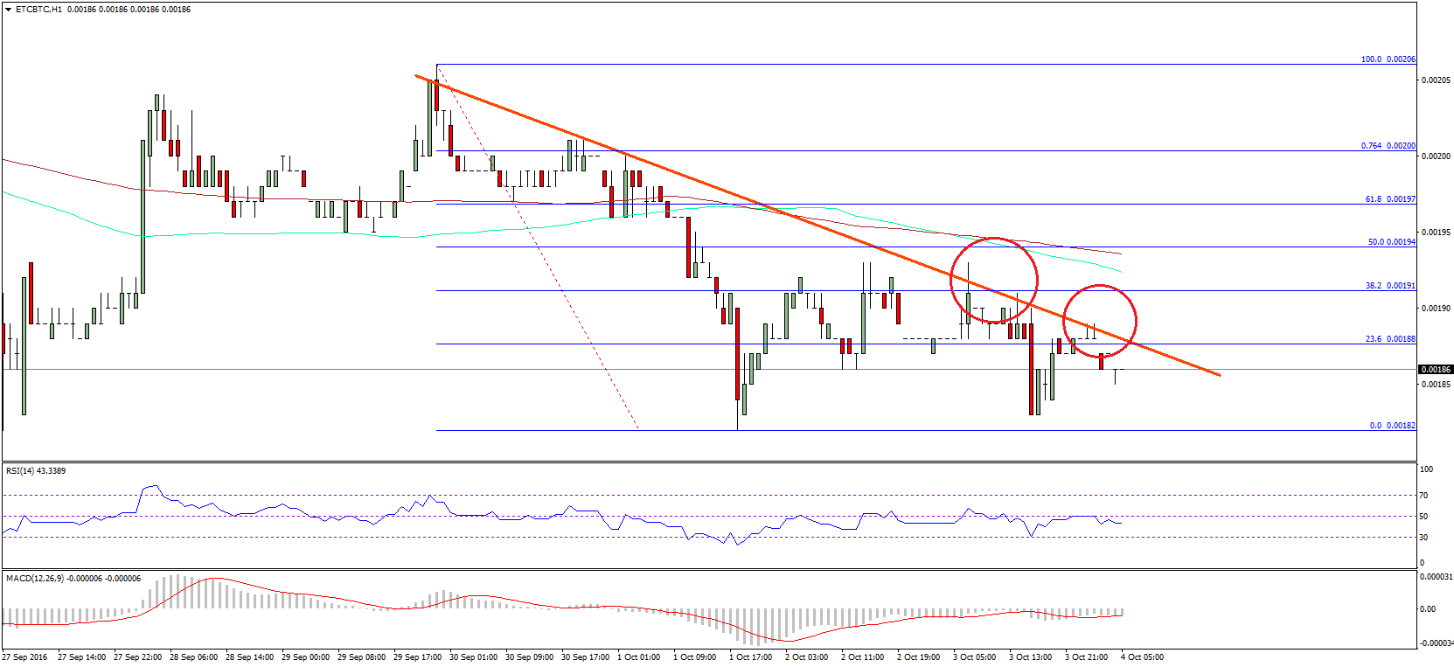This screenshot has width=1454, height=667.
Task: Click the 38.2 0.00191 Fibonacci level label
Action: pos(1390,286)
